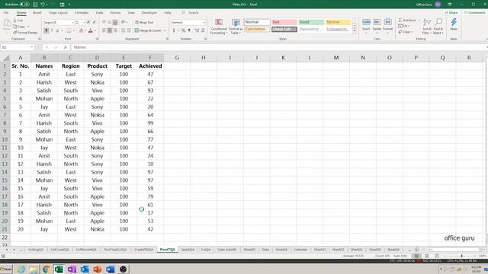Save the workbook with the title bar Save icon
This screenshot has height=274, width=488.
35,5
